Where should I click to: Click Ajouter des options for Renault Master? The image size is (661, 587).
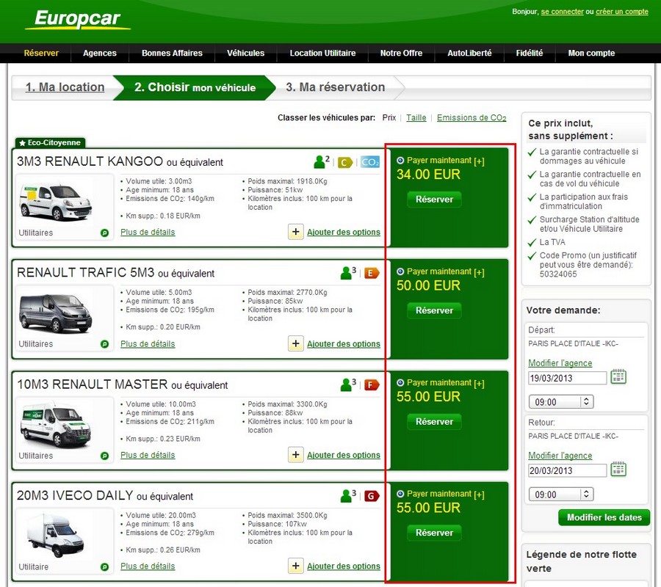point(344,455)
